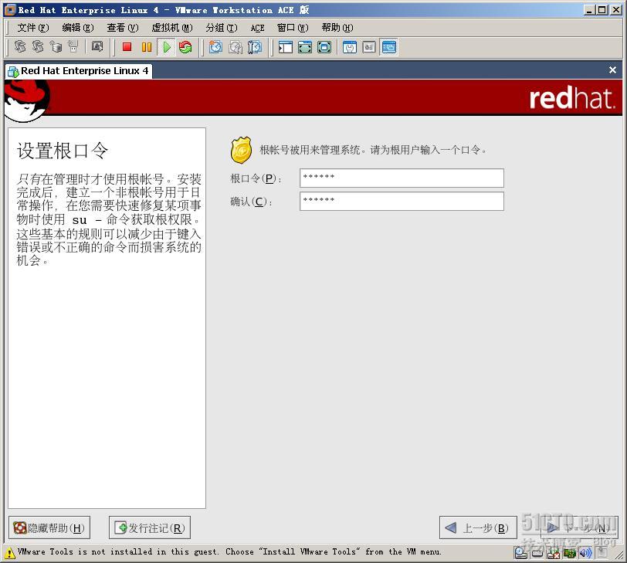627x563 pixels.
Task: Click the summary view wrench window icon
Action: point(350,47)
